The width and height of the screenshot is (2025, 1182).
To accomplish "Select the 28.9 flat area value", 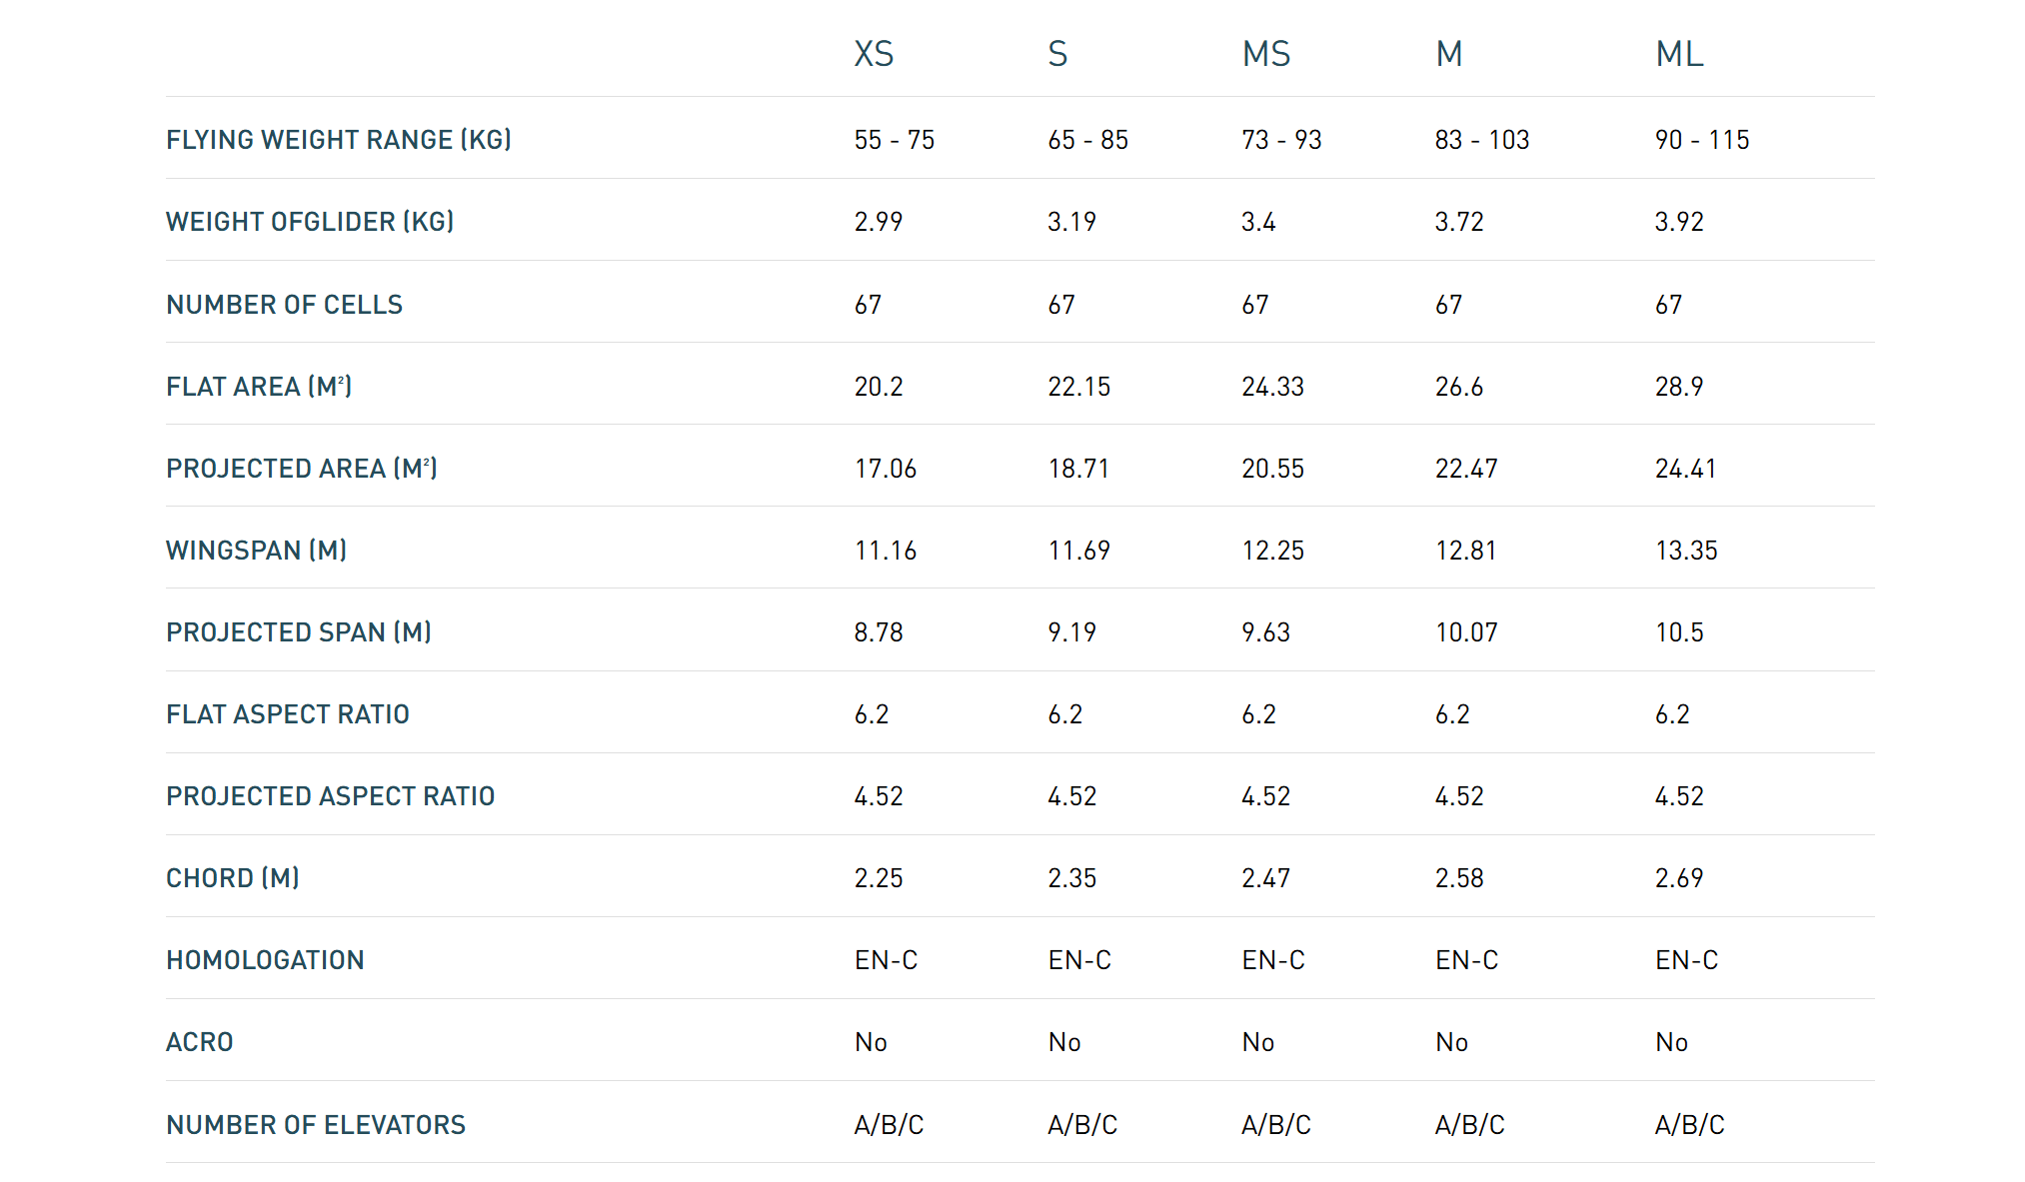I will (1678, 387).
